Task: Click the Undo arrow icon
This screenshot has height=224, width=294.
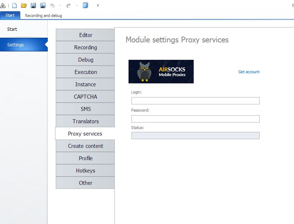Action: (x=52, y=5)
